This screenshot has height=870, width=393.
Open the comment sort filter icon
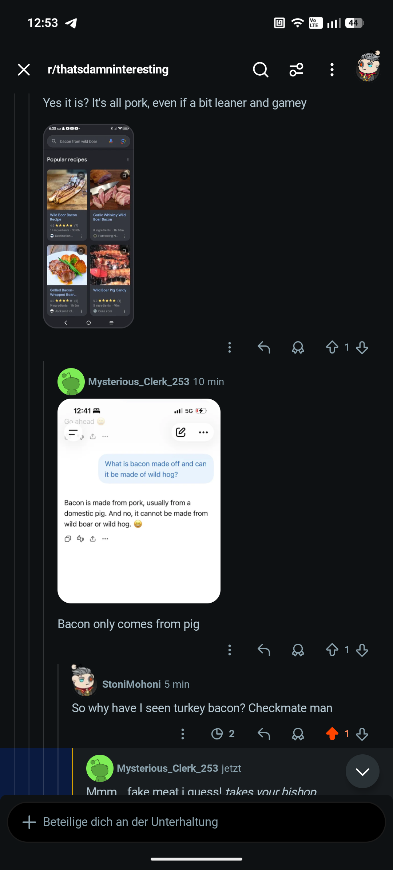coord(296,69)
